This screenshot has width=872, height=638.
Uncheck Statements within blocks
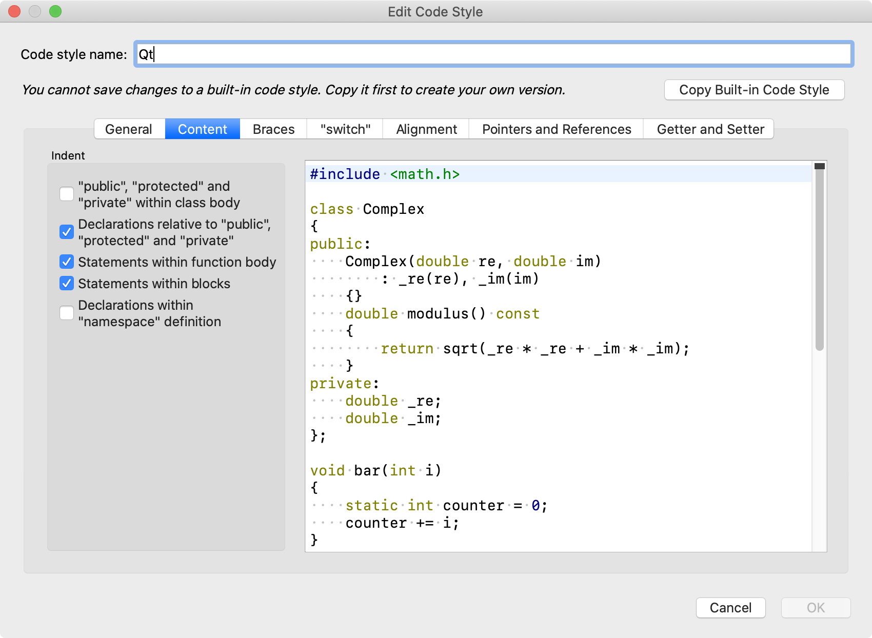67,284
